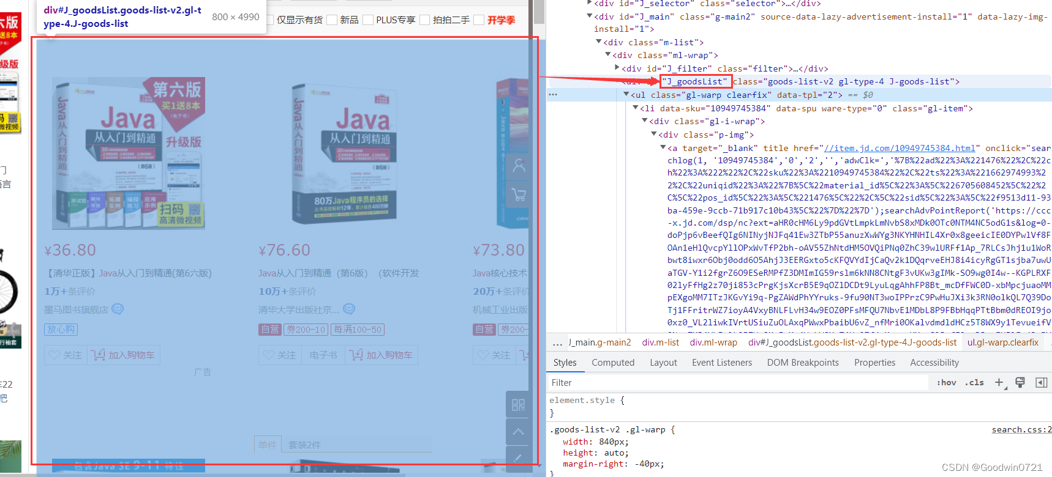The height and width of the screenshot is (477, 1052).
Task: Select div#J_goodsList in the breadcrumb
Action: [x=852, y=342]
